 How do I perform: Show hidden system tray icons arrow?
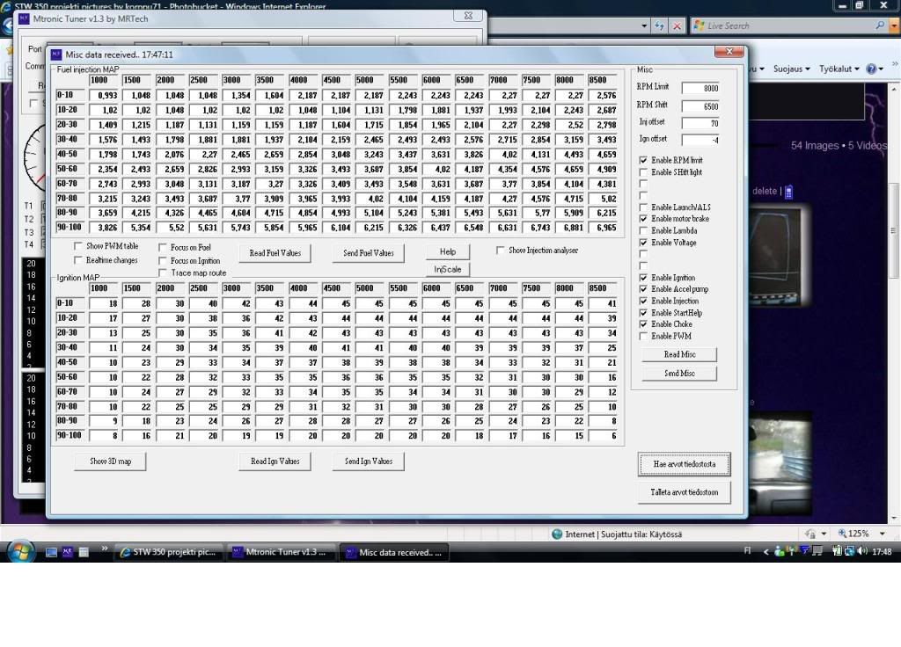[766, 552]
